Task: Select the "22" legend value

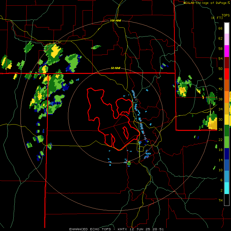Action: click(x=220, y=140)
